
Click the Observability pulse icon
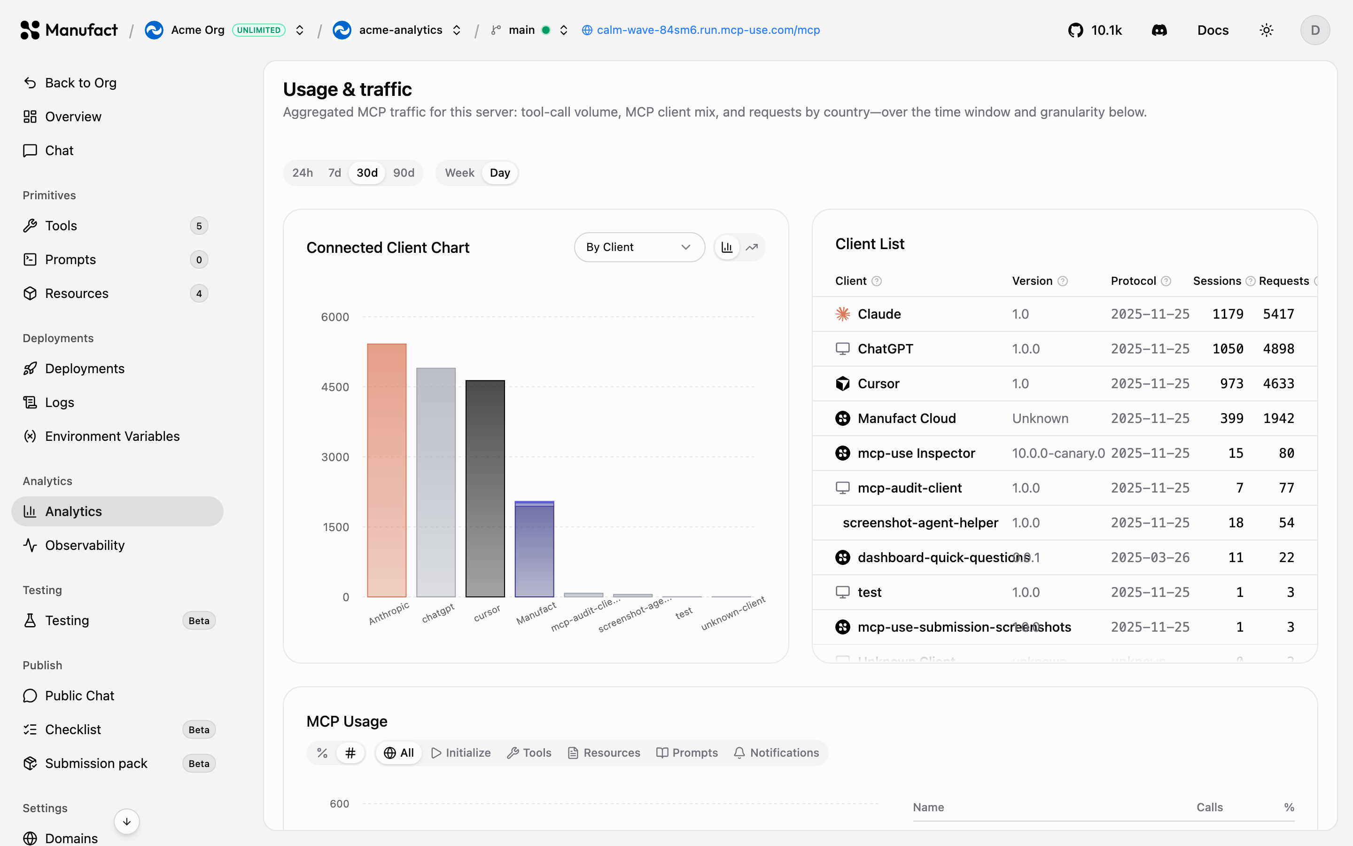[x=30, y=545]
